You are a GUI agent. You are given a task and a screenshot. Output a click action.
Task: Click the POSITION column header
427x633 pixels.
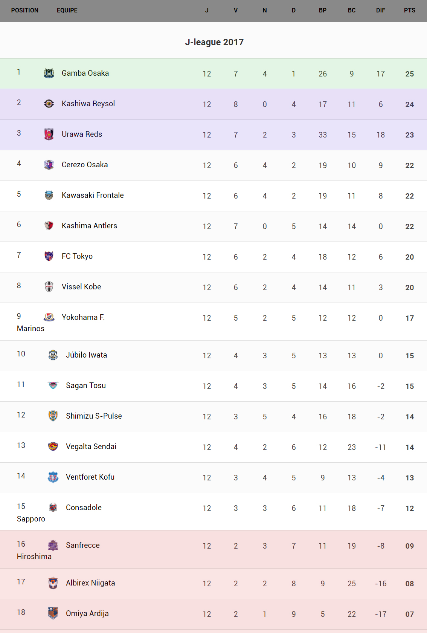25,11
